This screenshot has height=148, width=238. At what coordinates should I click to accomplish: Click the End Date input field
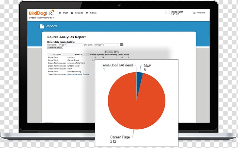[x=107, y=45]
